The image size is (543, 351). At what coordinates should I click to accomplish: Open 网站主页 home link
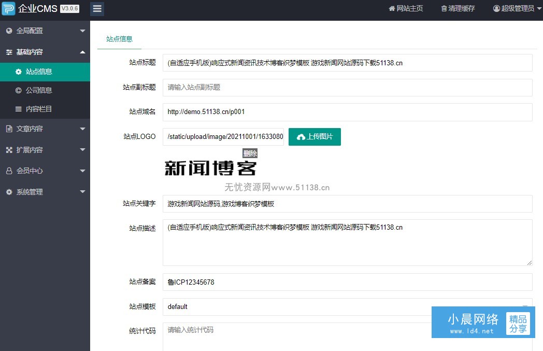click(x=406, y=9)
